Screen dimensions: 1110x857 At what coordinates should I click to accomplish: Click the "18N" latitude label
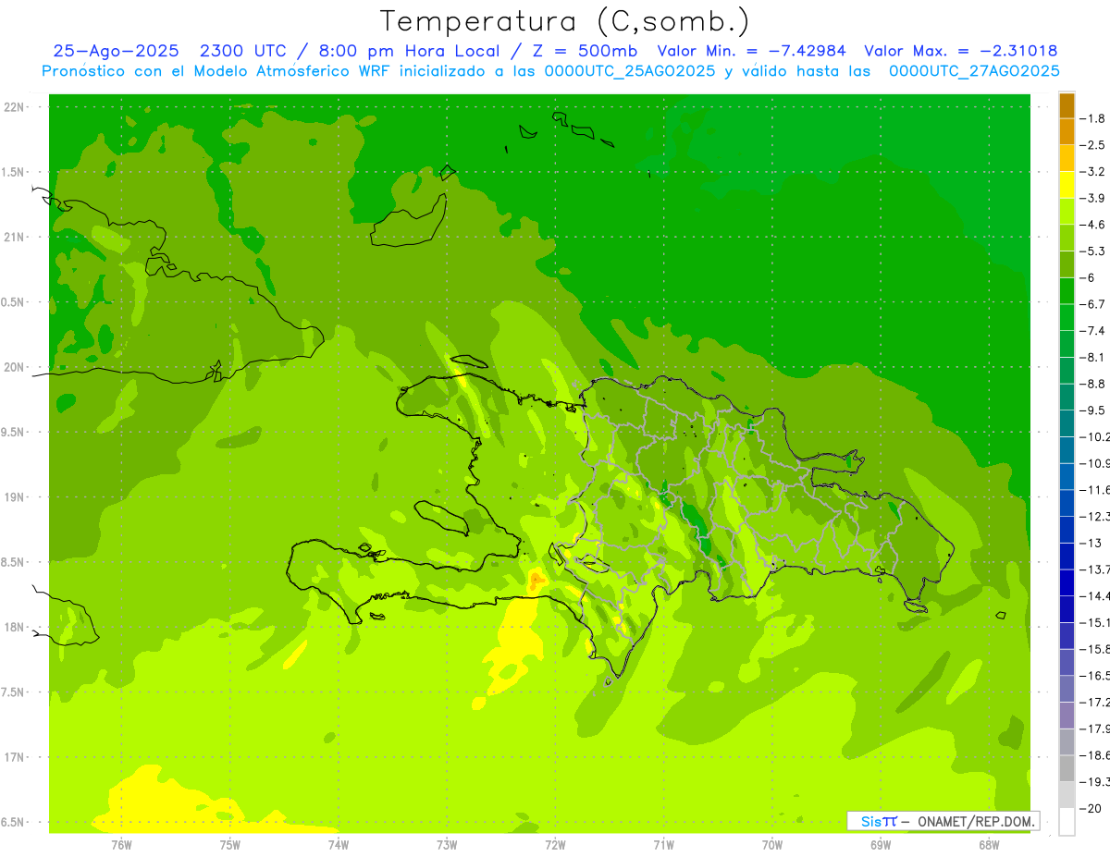click(x=16, y=628)
